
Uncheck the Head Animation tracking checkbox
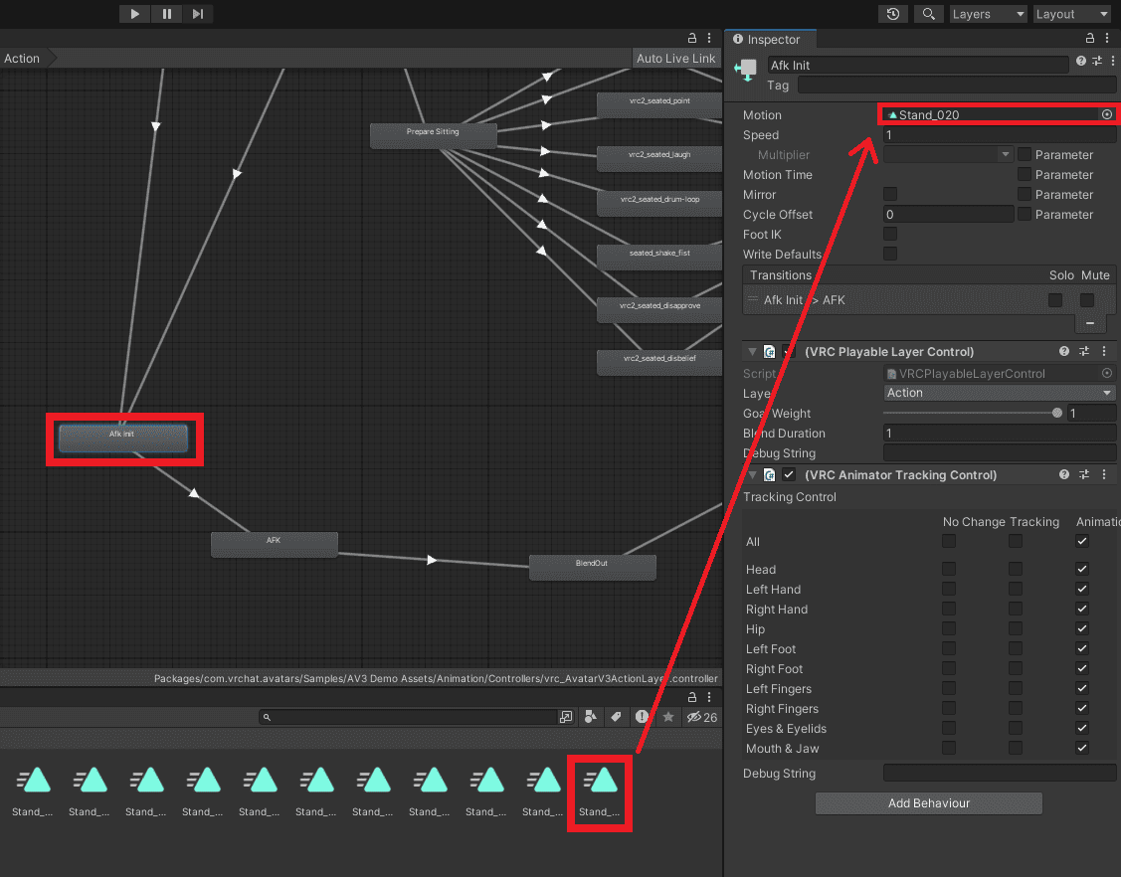tap(1082, 570)
